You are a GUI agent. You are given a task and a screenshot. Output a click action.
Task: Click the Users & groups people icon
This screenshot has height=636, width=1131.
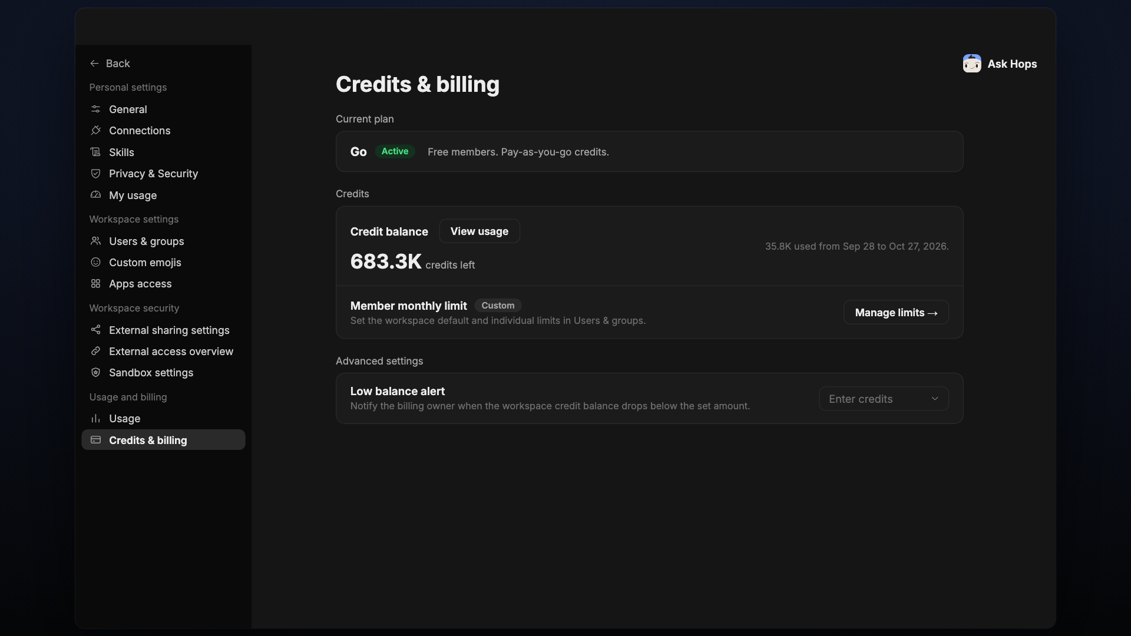point(95,241)
